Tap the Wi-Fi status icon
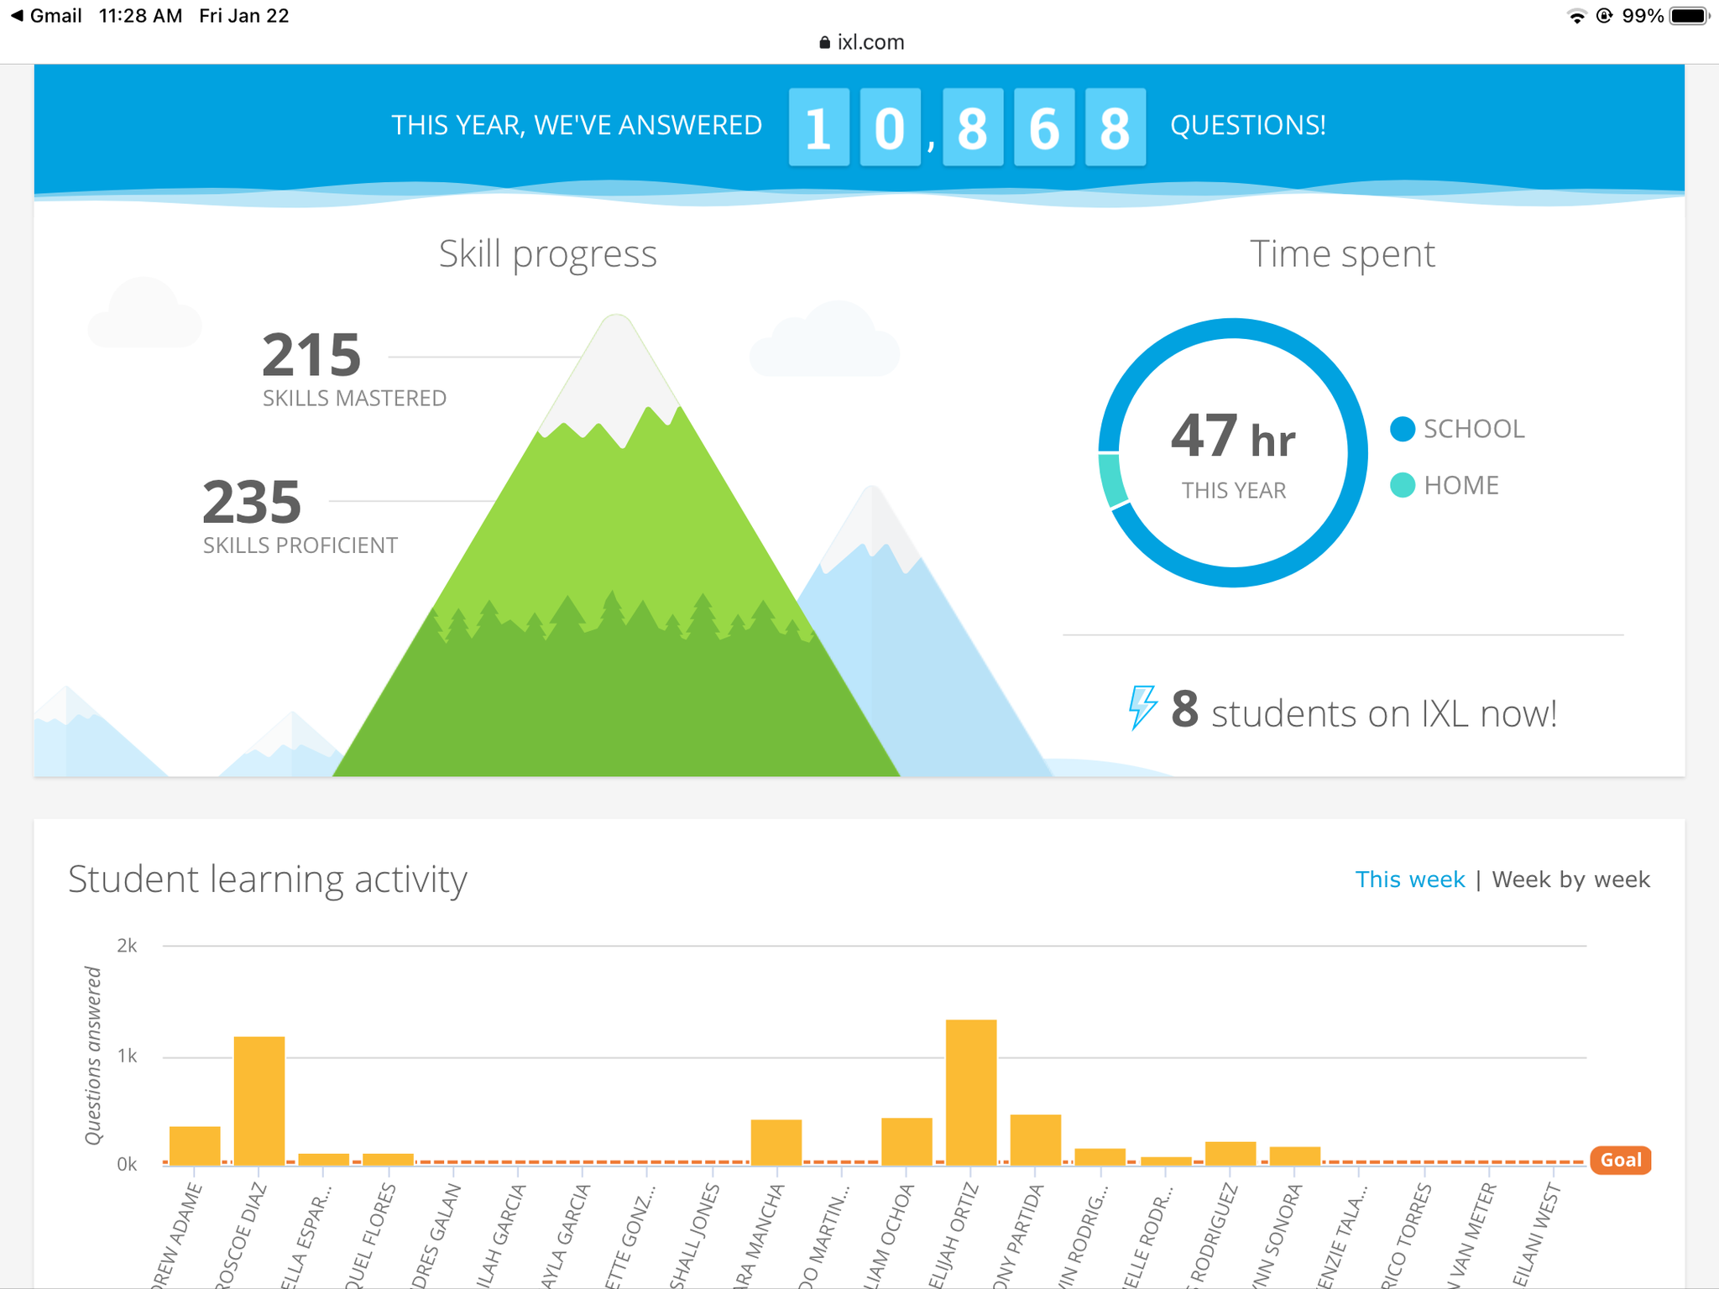Screen dimensions: 1719x1289 click(x=1576, y=16)
